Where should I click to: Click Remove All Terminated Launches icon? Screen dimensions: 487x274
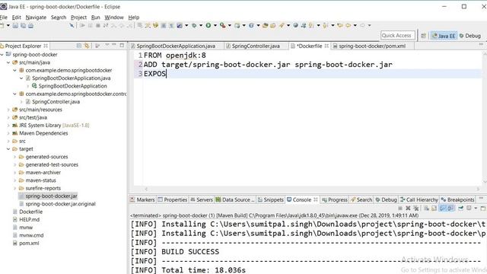(416, 208)
